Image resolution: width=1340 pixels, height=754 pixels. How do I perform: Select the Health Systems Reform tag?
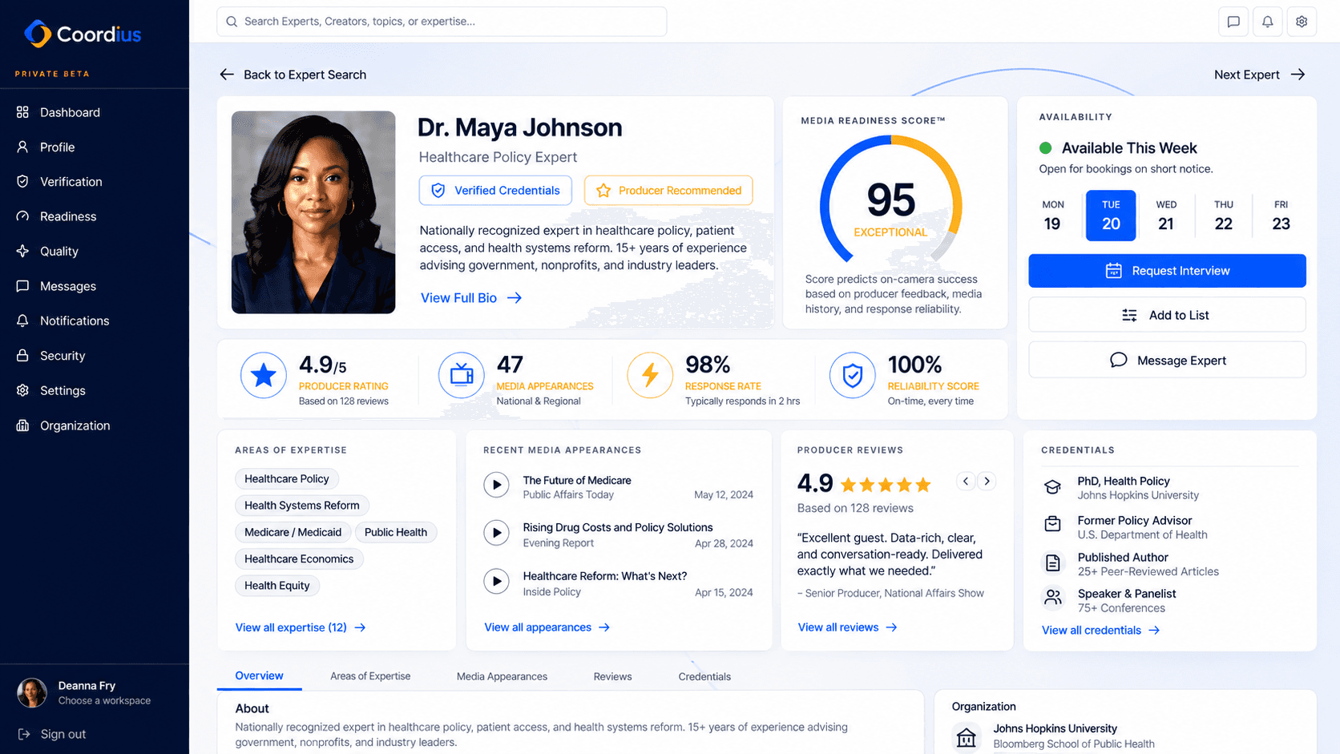(x=302, y=506)
